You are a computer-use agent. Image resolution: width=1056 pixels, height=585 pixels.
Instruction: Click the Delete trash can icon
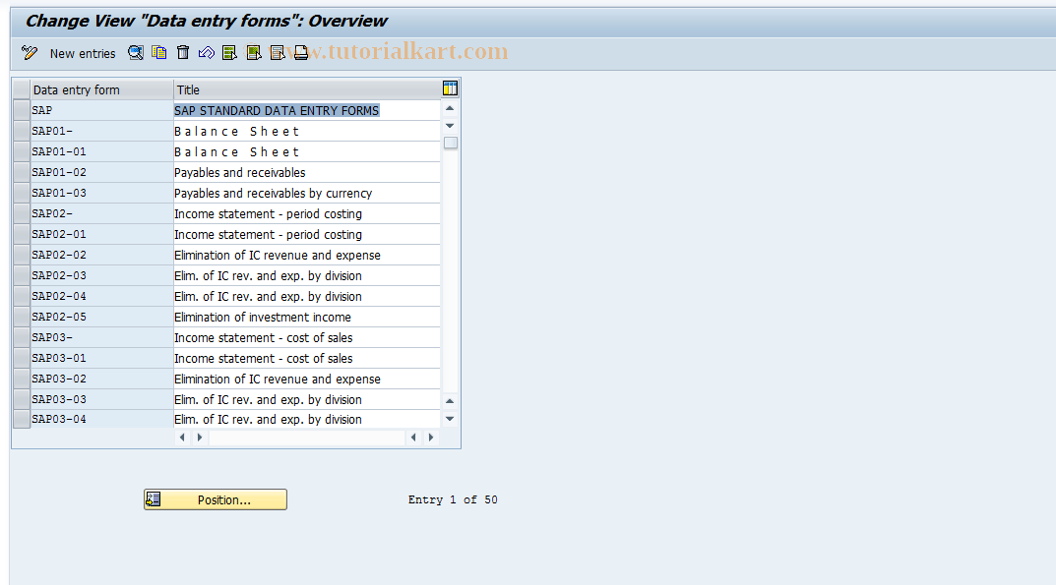[x=182, y=52]
